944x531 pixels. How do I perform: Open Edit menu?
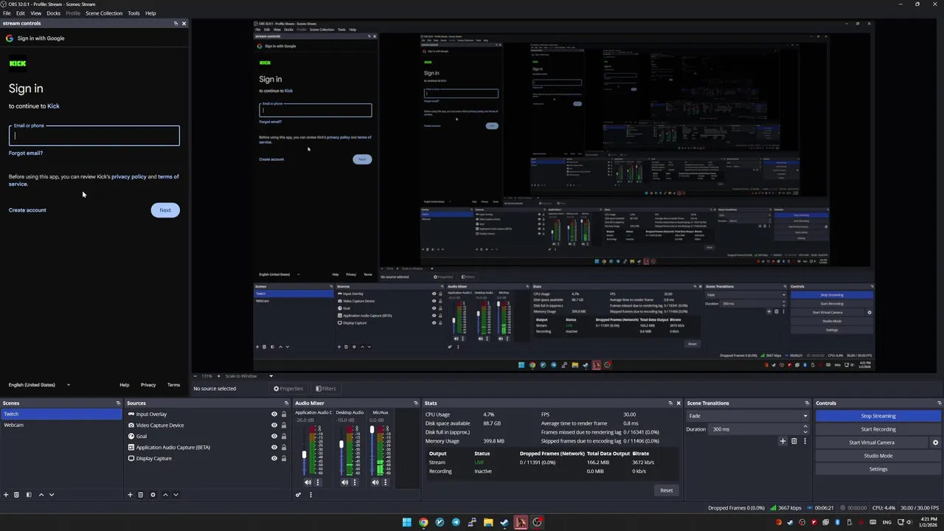21,13
